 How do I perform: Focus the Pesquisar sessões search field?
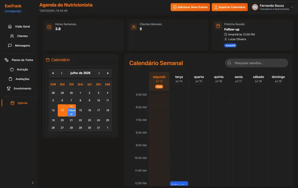pos(257,63)
